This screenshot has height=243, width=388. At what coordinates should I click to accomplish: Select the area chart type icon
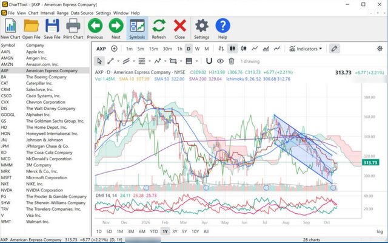[x=266, y=49]
